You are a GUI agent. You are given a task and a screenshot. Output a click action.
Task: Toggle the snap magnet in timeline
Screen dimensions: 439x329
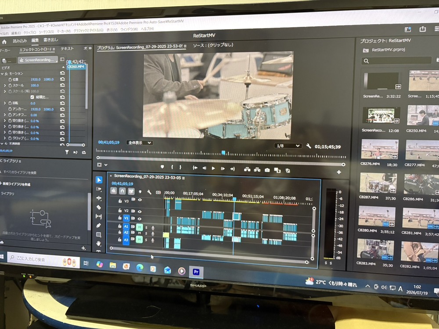pos(122,191)
